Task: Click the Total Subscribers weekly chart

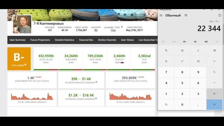Action: click(x=32, y=96)
